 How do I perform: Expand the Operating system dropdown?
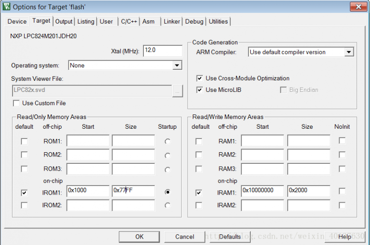click(177, 66)
